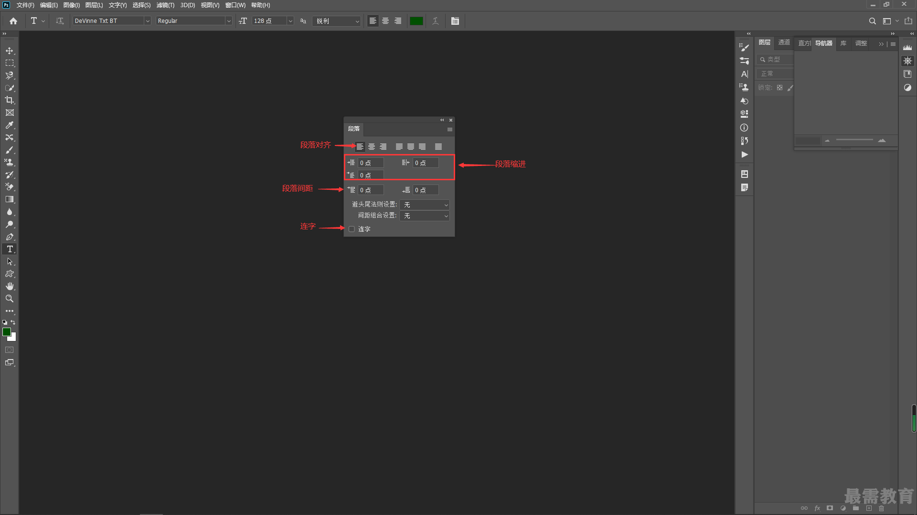Screen dimensions: 917x515
Task: Open the 间距组合设置 dropdown
Action: pos(425,216)
